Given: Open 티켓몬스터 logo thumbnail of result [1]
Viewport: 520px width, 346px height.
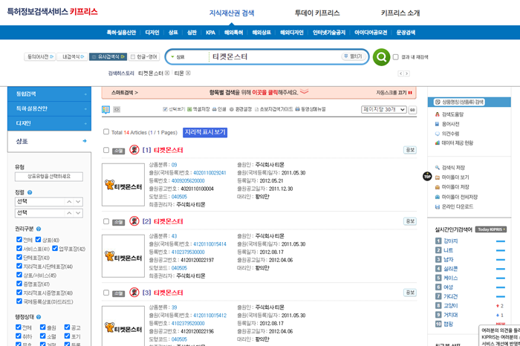Looking at the screenshot, I should (x=123, y=185).
